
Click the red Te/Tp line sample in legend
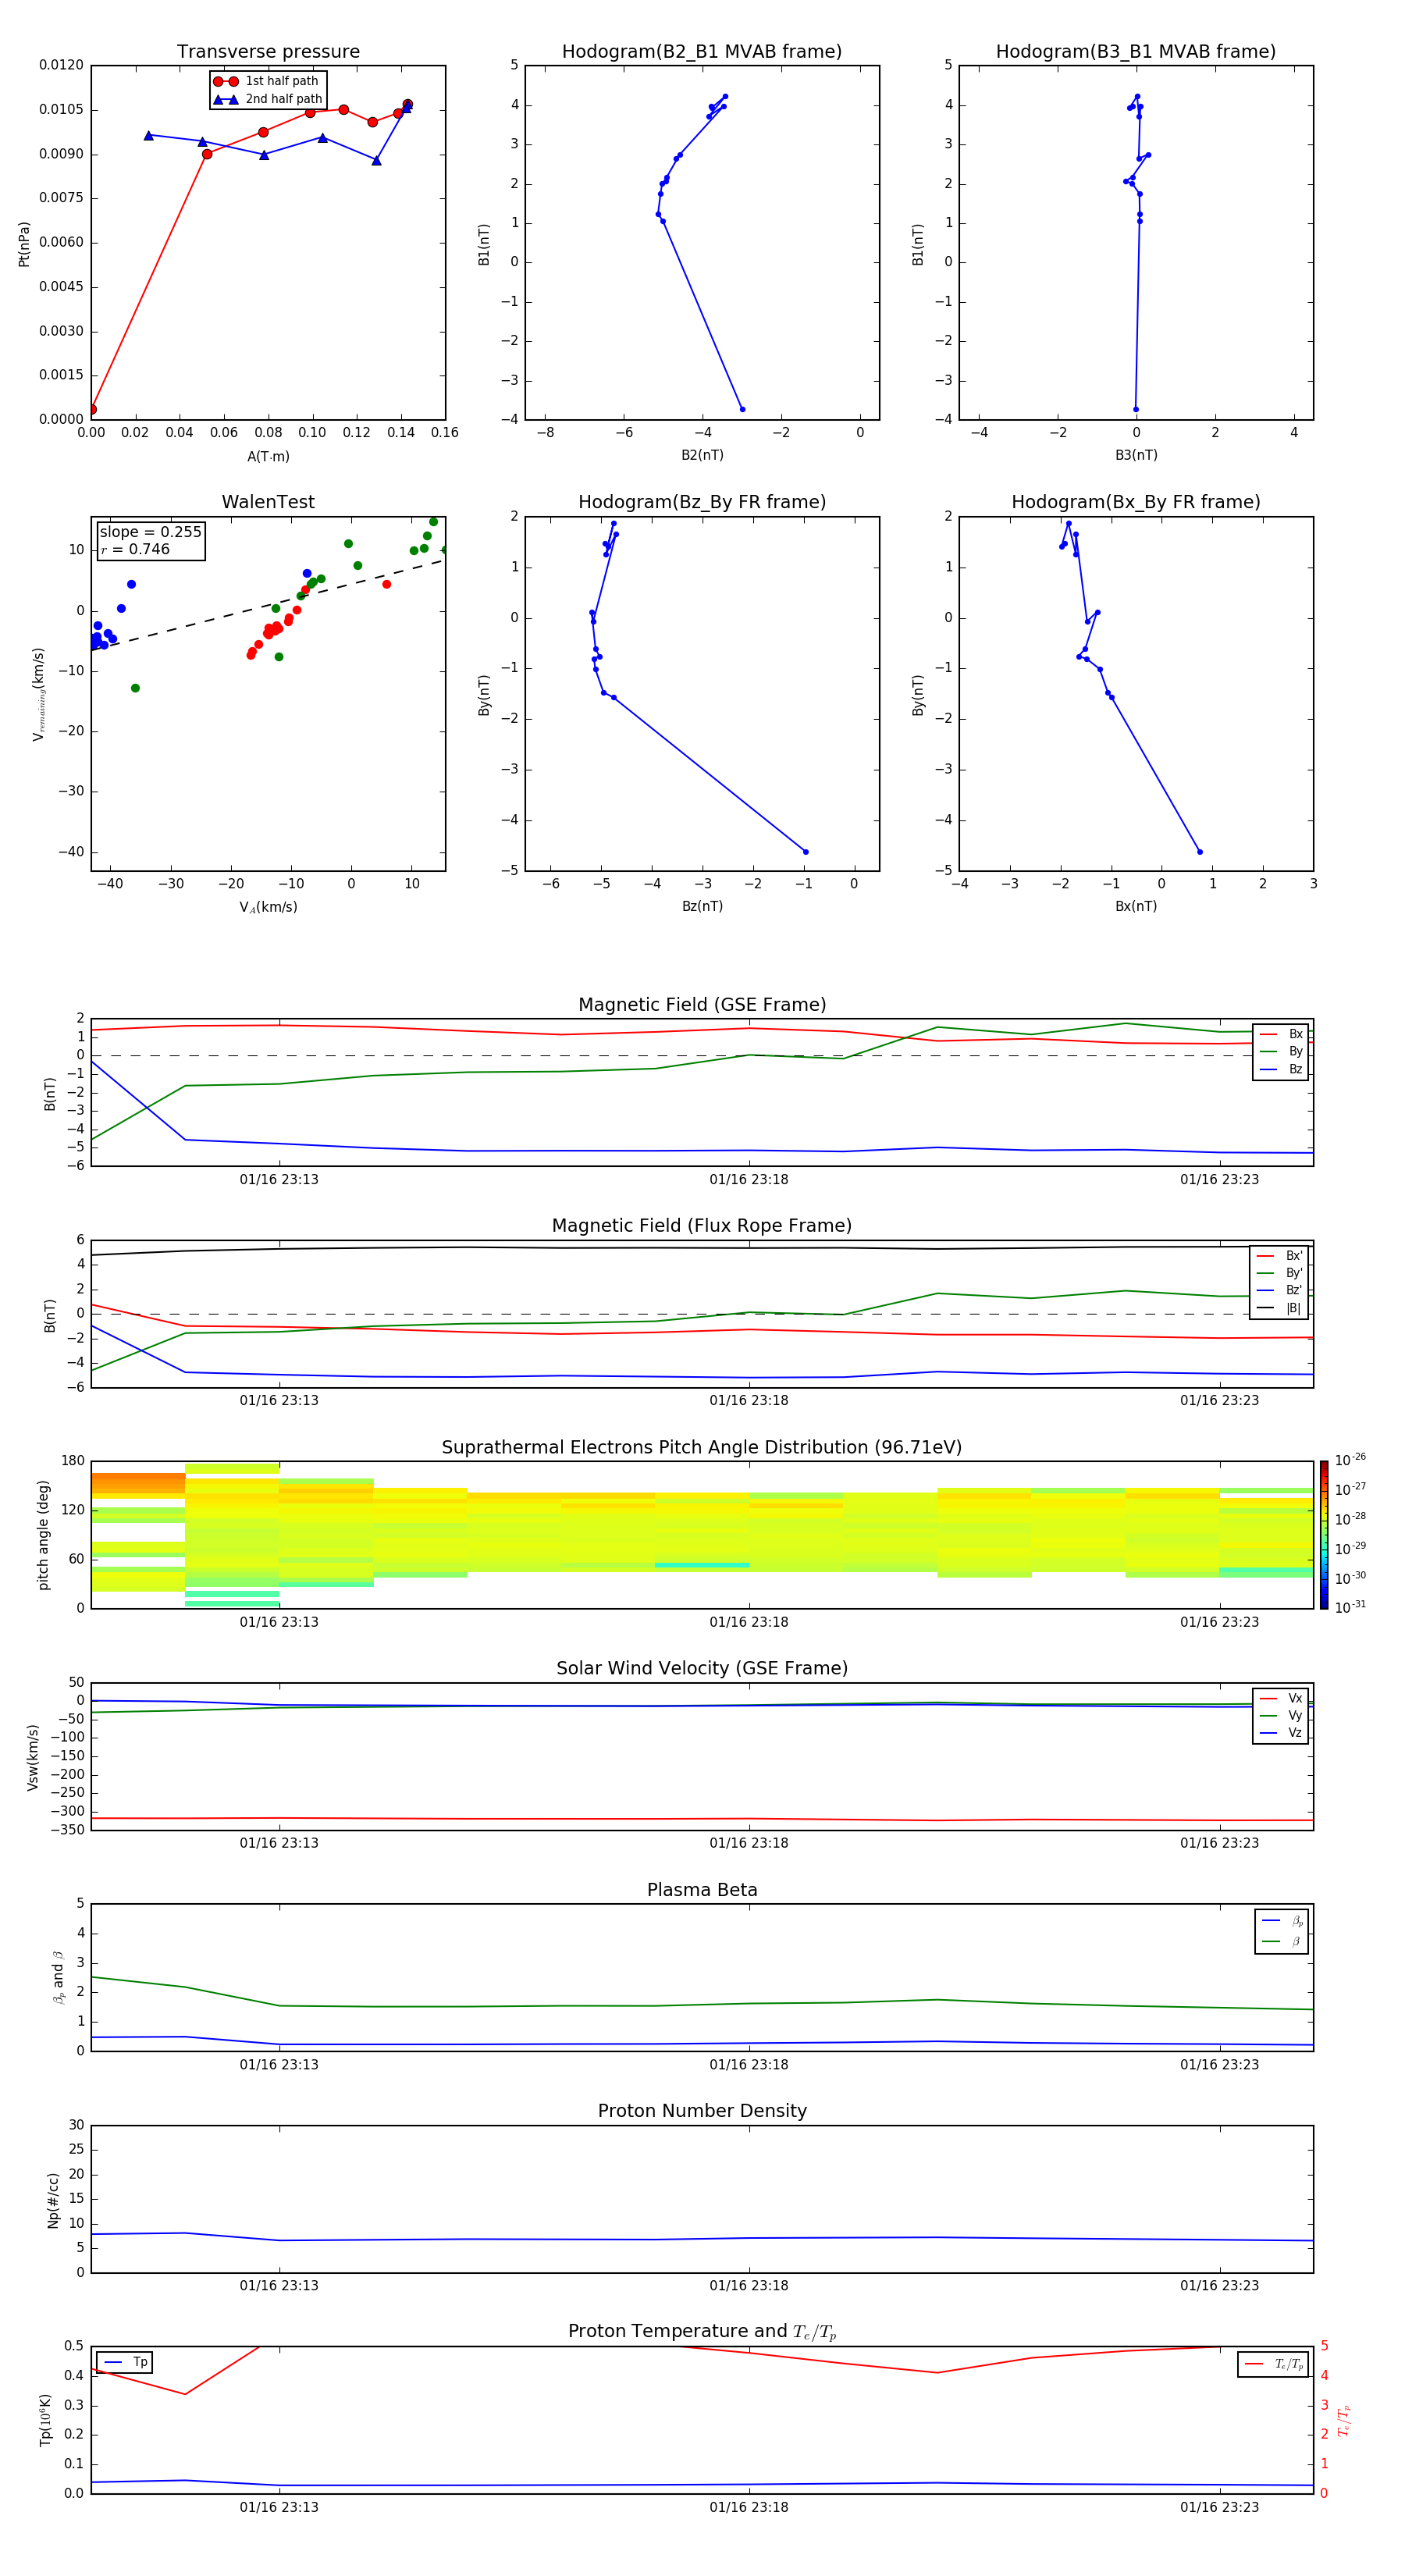point(1254,2364)
